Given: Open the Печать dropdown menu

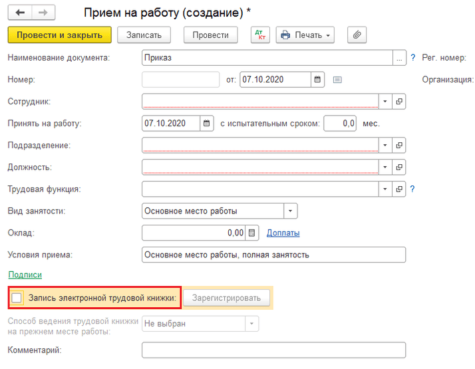Looking at the screenshot, I should 305,35.
